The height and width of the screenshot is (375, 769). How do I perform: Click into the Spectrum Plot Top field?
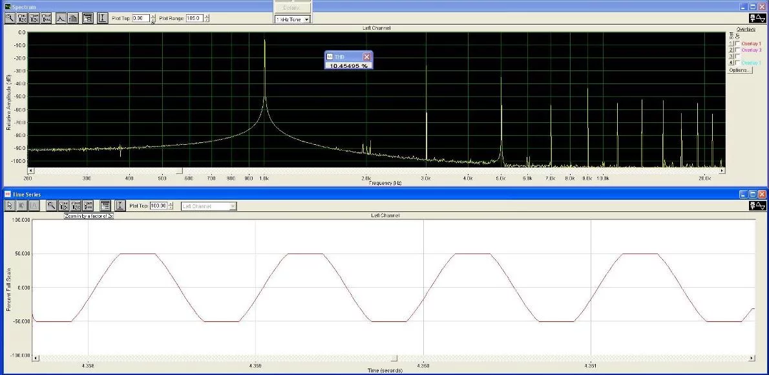point(140,18)
